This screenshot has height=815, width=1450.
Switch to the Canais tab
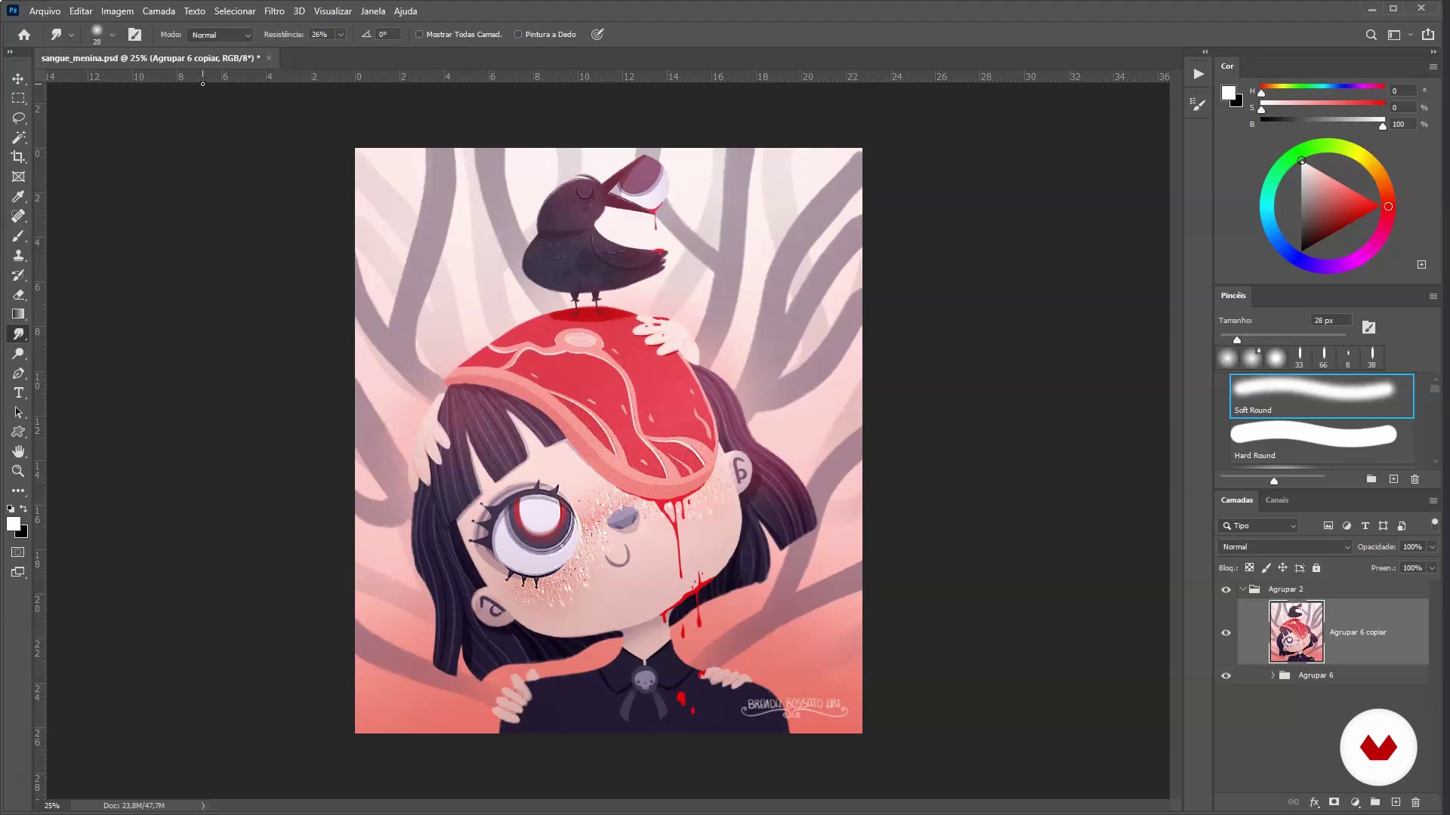1277,500
